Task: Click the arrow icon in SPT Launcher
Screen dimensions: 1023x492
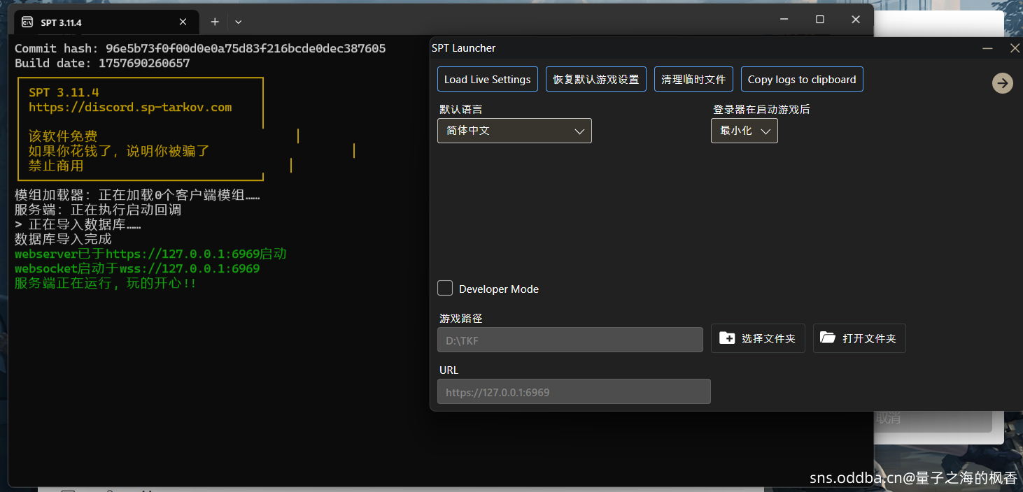Action: click(x=1003, y=83)
